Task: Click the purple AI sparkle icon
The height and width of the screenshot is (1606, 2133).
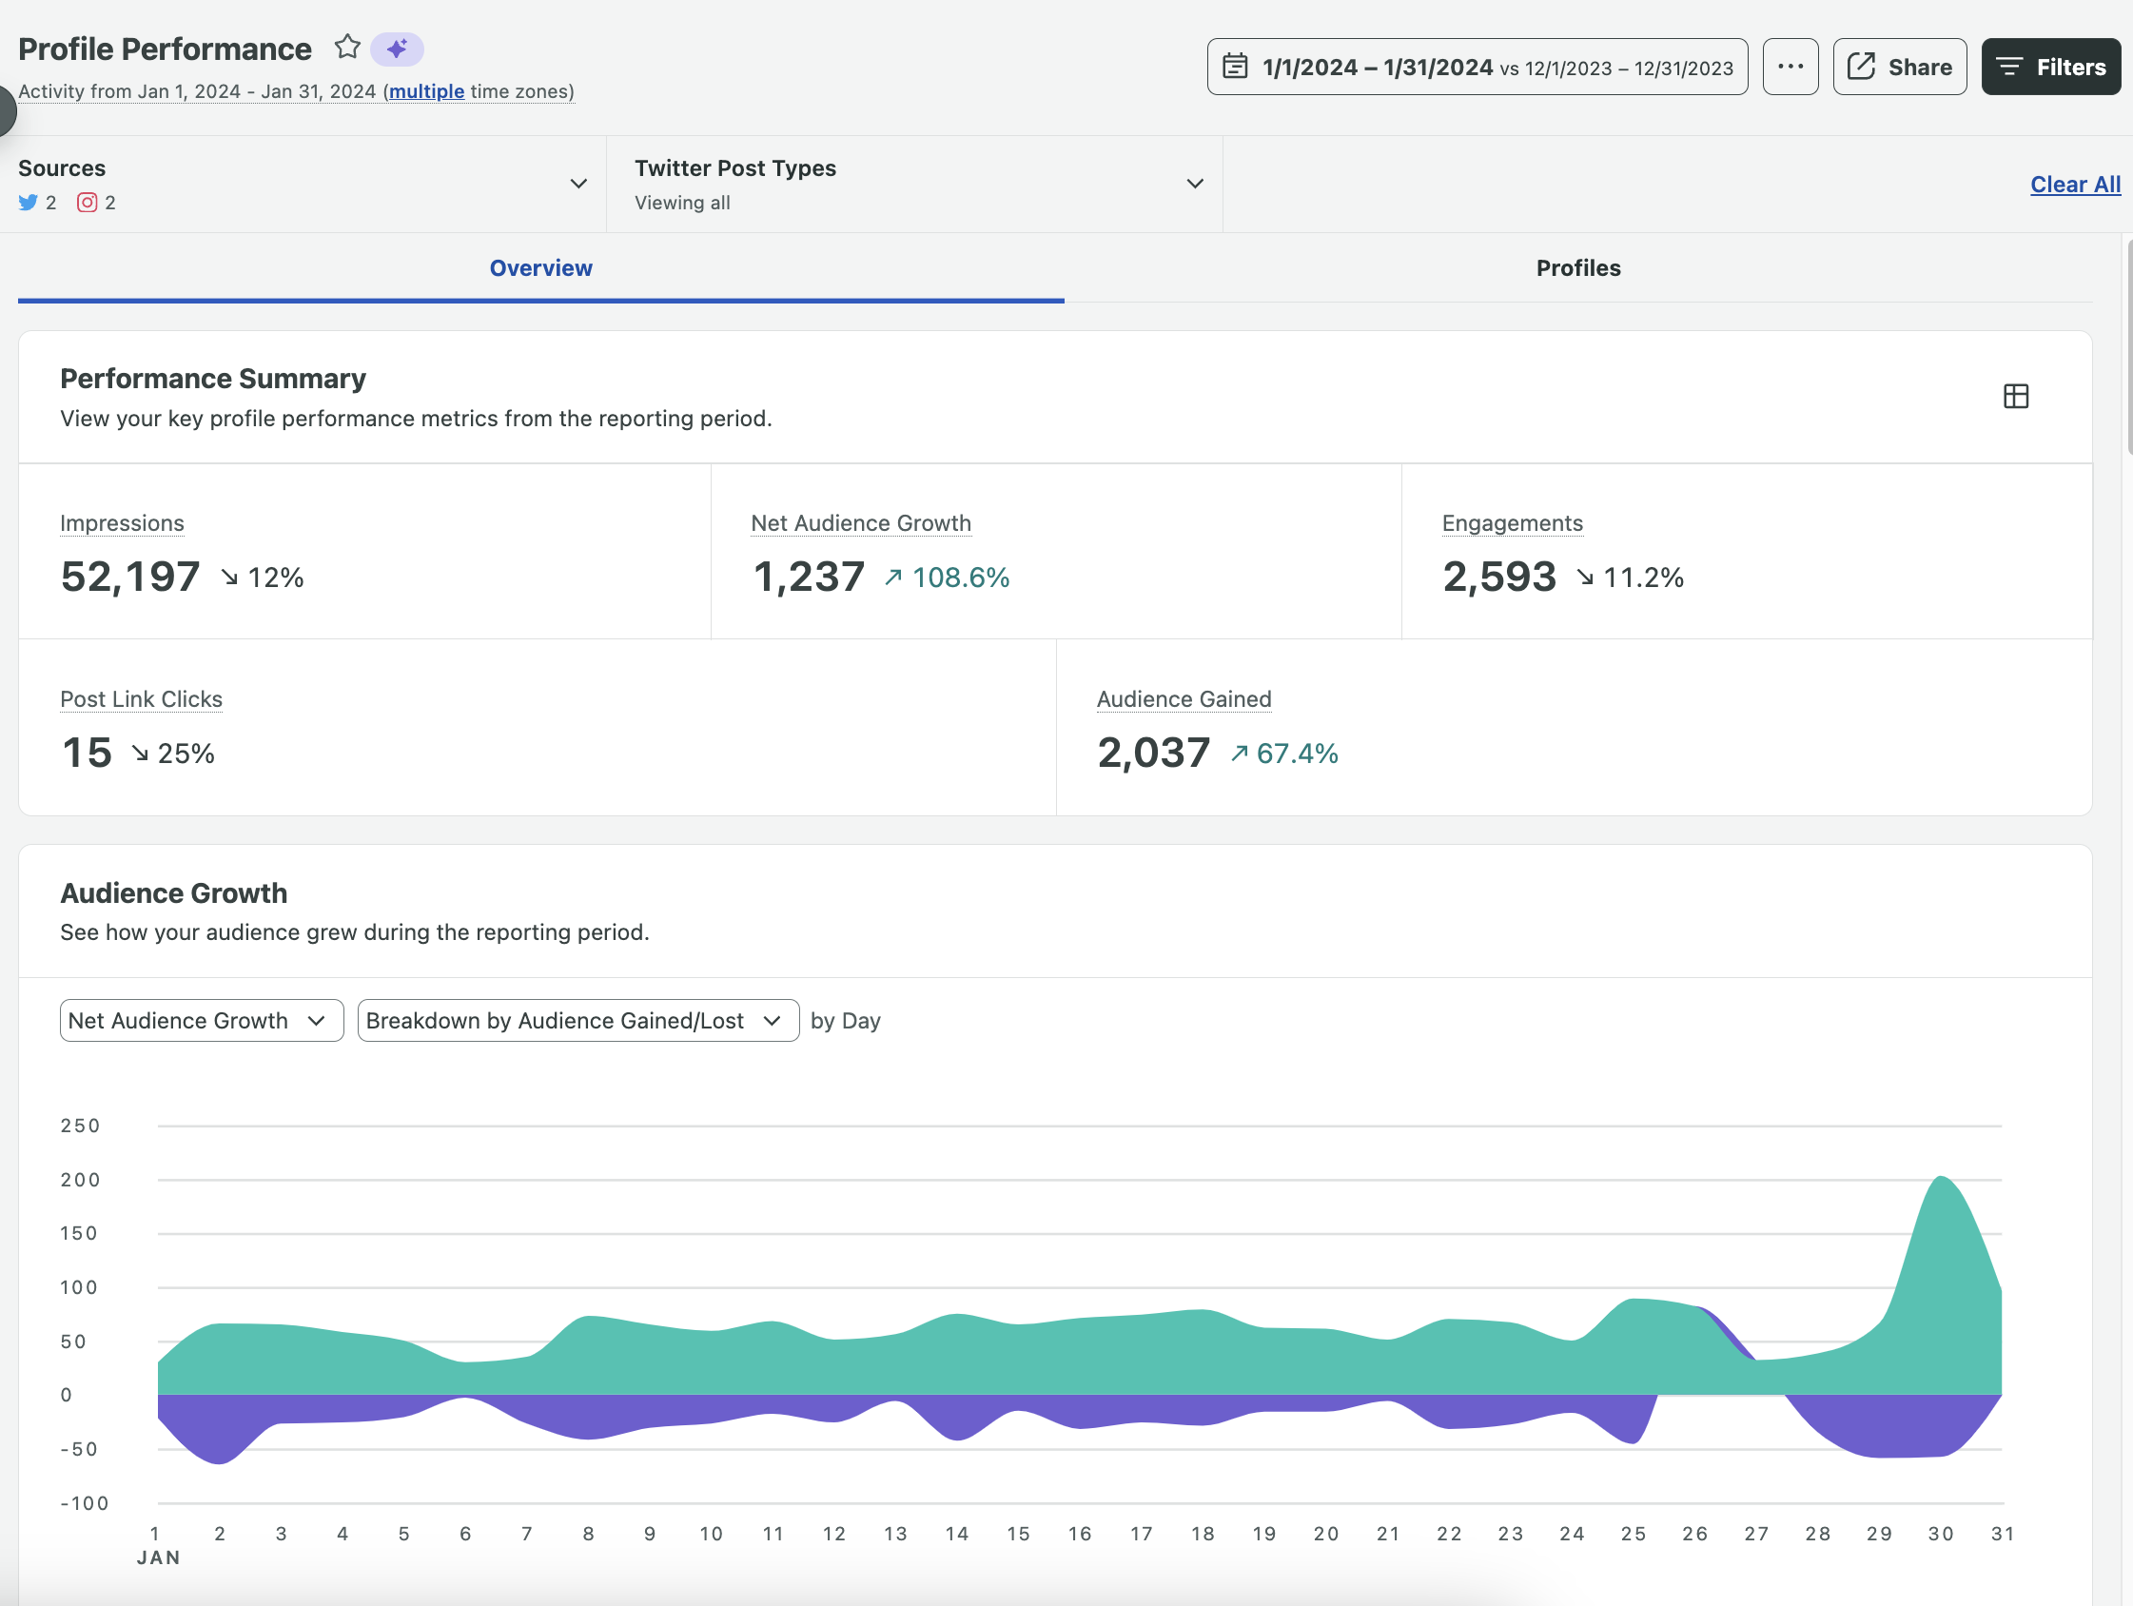Action: [x=397, y=49]
